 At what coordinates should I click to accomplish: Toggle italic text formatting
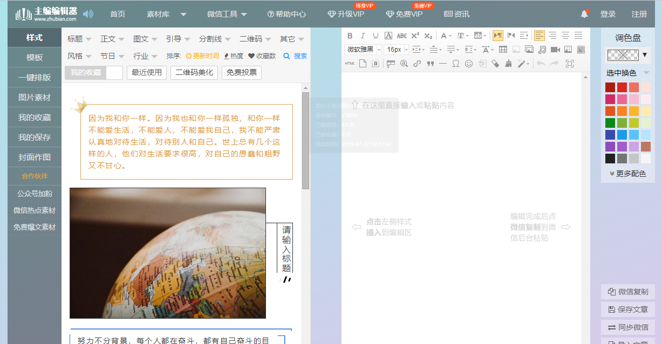pyautogui.click(x=363, y=36)
